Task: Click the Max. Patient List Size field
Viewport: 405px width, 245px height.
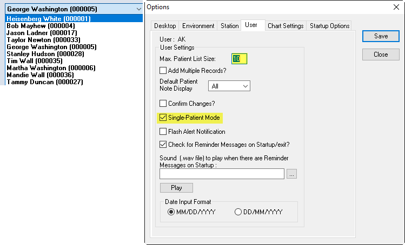Action: pyautogui.click(x=239, y=59)
